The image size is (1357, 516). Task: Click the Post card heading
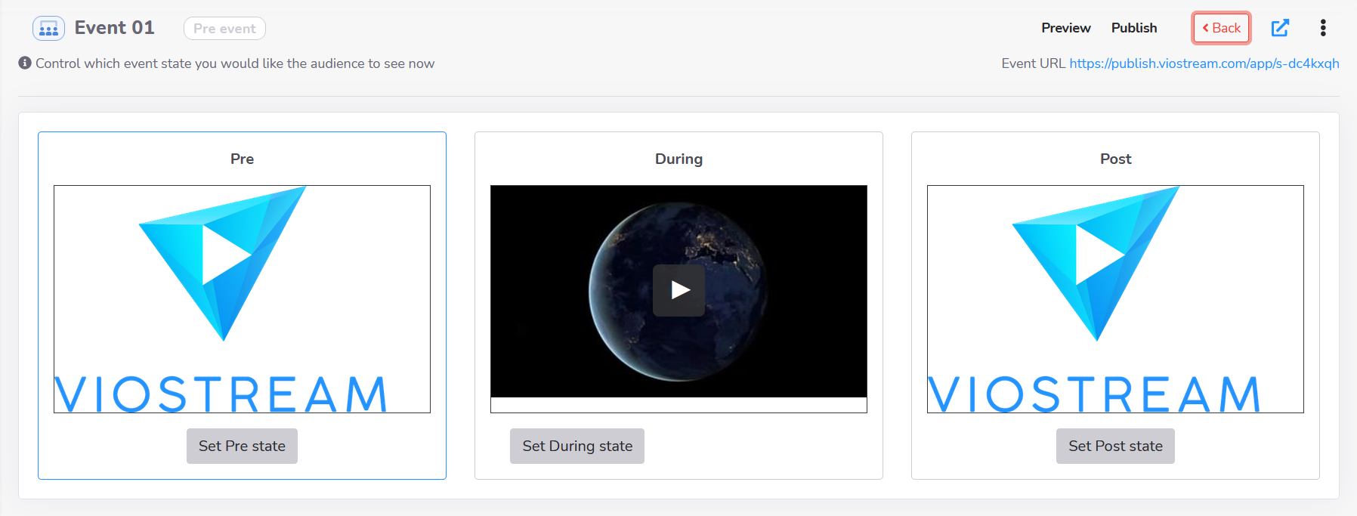(1115, 159)
